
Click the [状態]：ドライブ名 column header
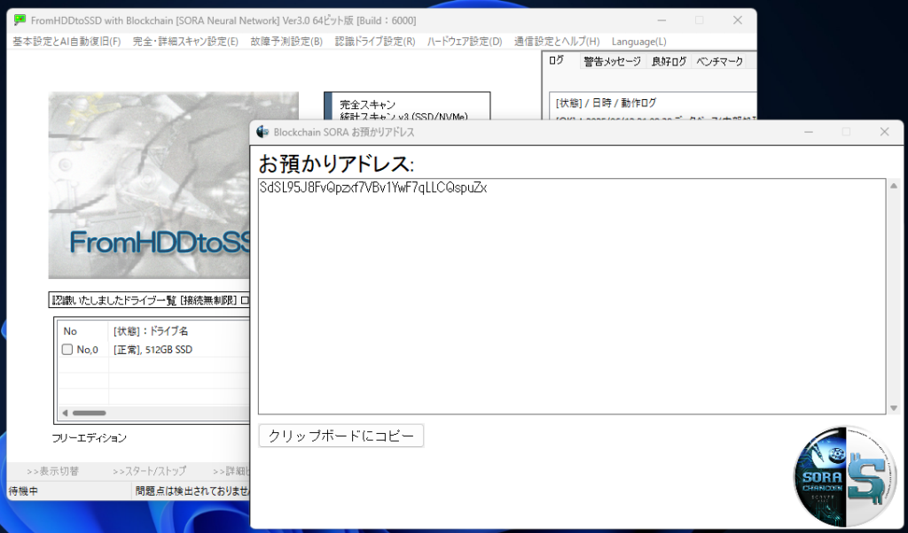click(x=151, y=331)
